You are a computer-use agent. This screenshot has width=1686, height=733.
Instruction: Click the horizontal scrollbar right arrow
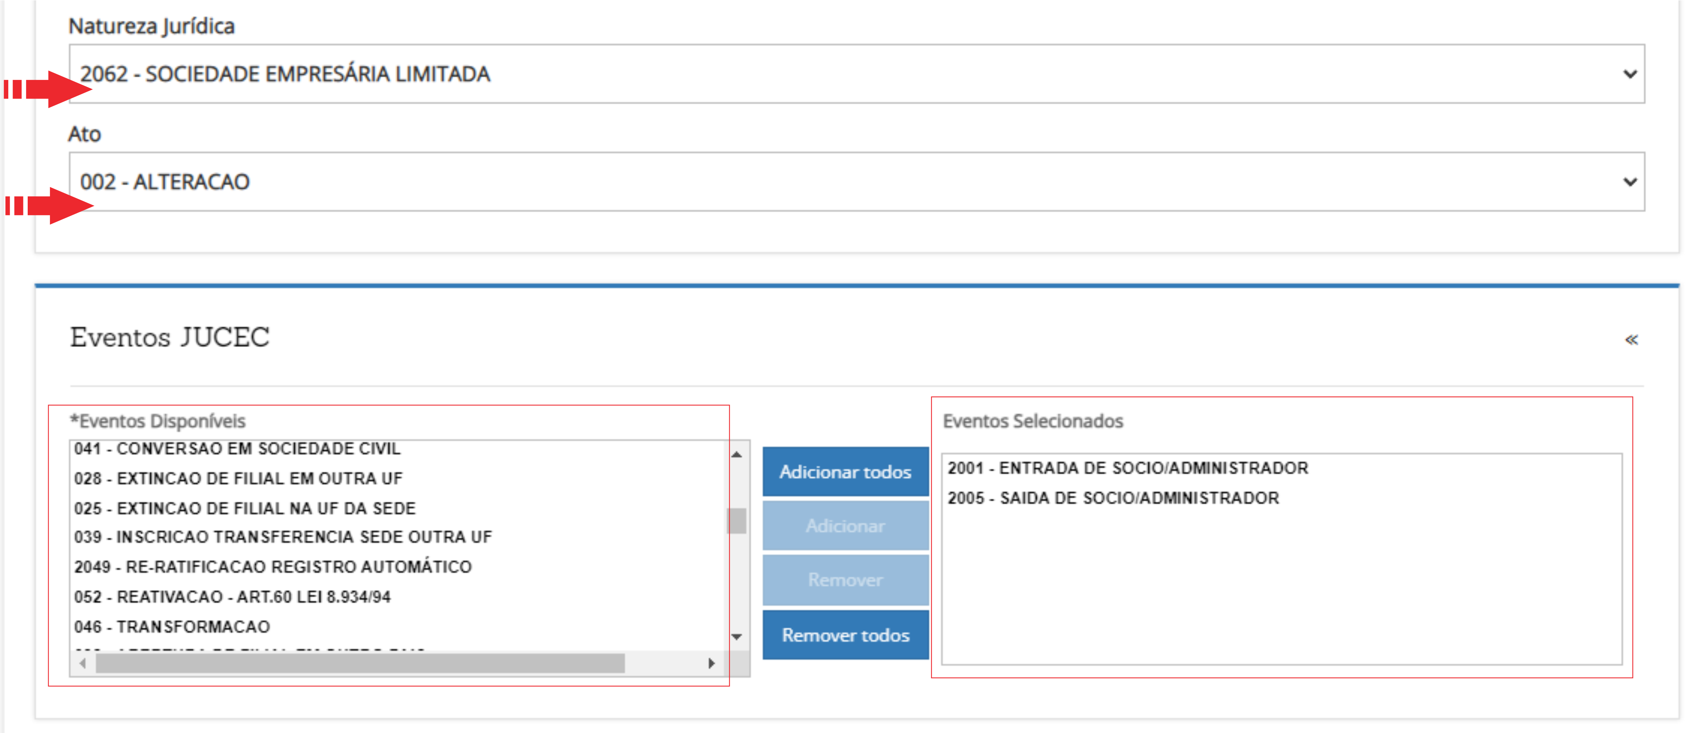coord(711,664)
